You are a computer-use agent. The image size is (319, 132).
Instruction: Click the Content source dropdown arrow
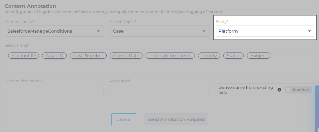98,31
